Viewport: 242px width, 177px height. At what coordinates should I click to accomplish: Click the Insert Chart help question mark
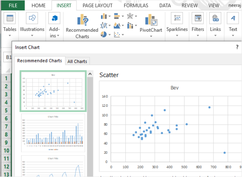click(237, 47)
